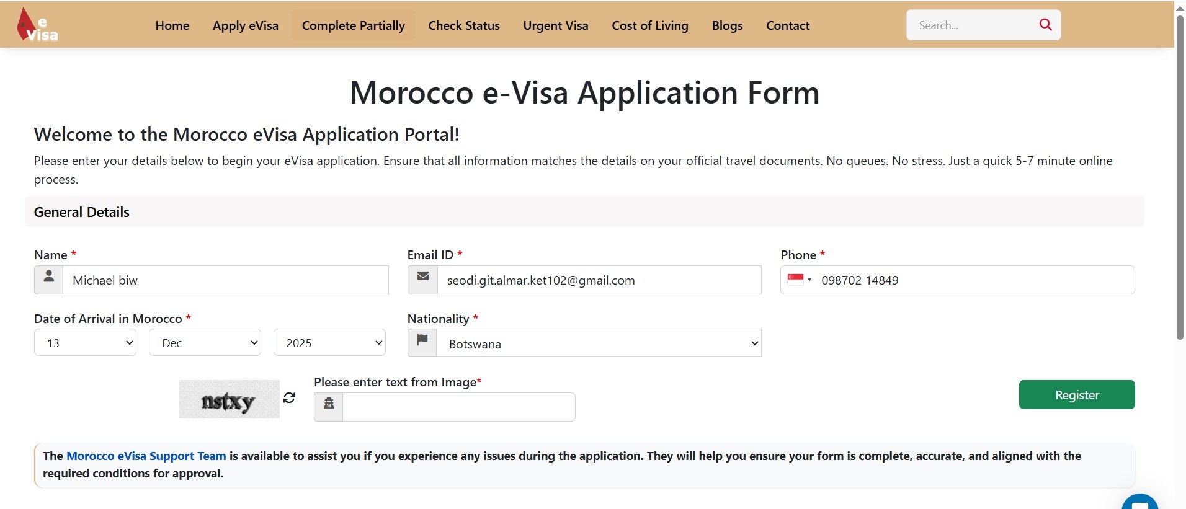The width and height of the screenshot is (1186, 509).
Task: Open the chat bubble widget
Action: [1139, 503]
